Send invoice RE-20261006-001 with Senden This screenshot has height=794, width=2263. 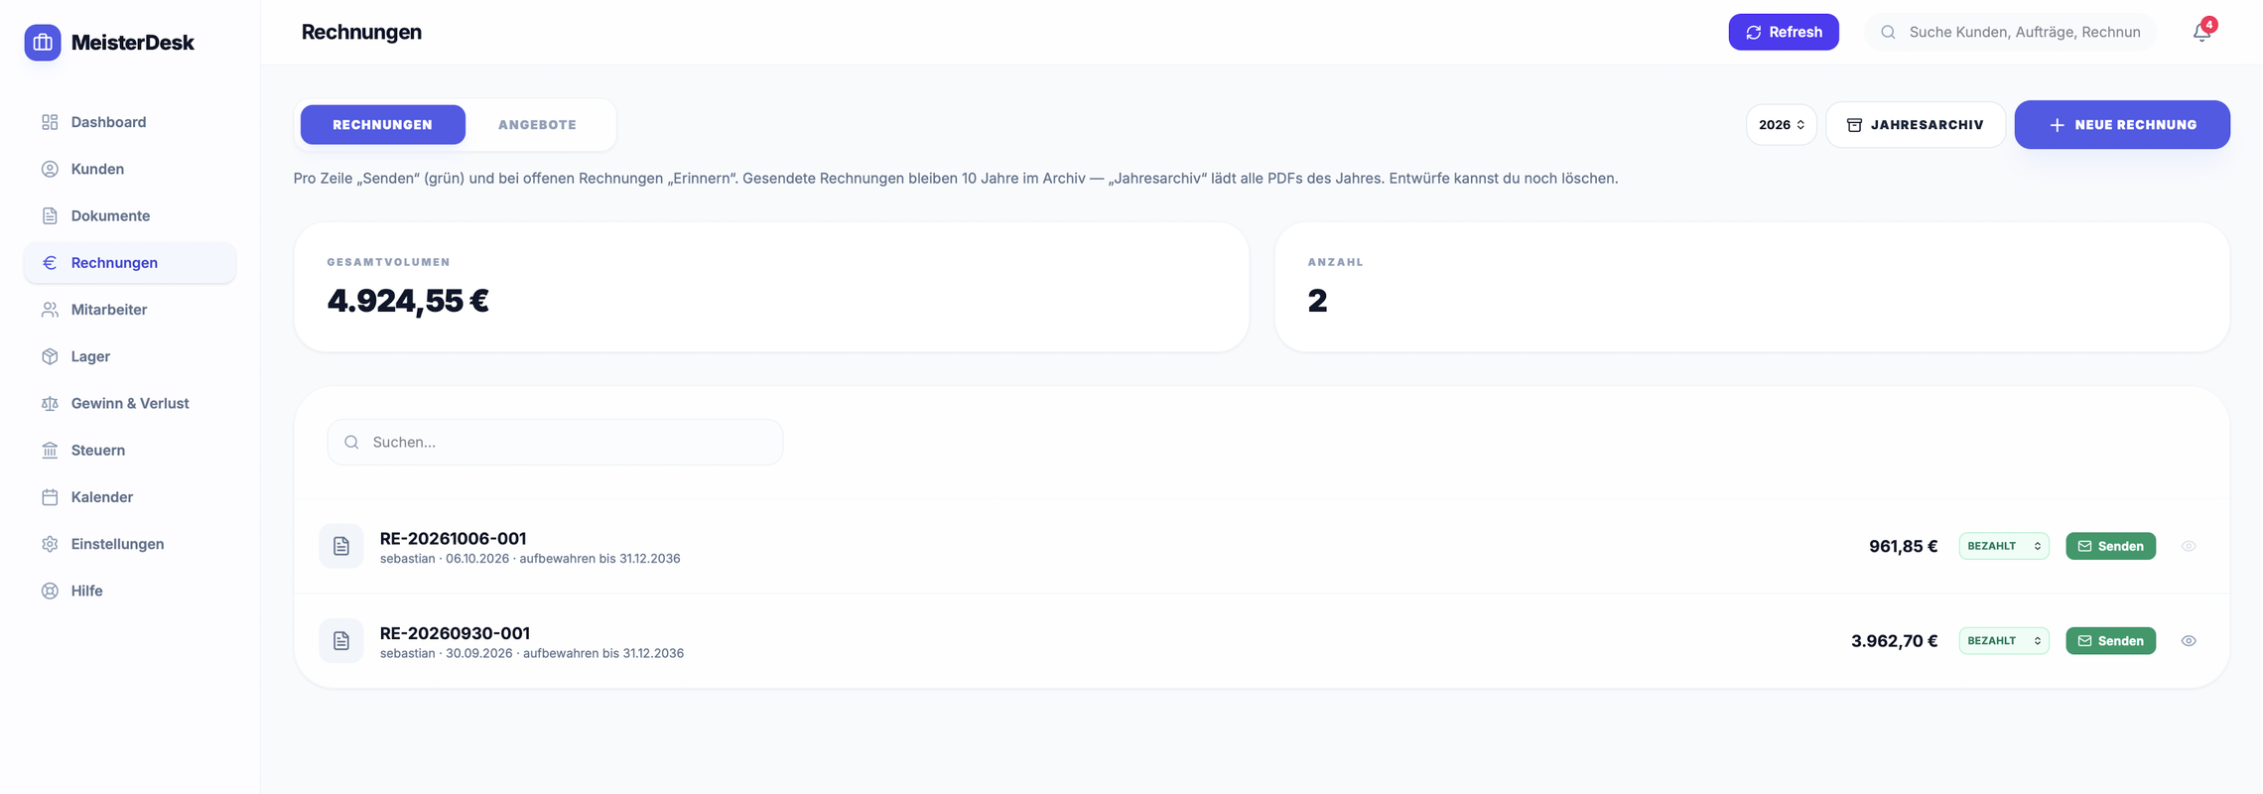[2111, 546]
